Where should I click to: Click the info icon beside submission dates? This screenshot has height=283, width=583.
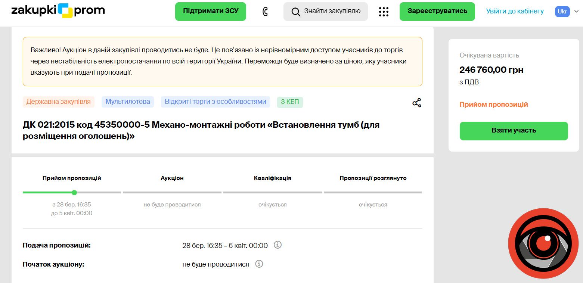coord(277,245)
